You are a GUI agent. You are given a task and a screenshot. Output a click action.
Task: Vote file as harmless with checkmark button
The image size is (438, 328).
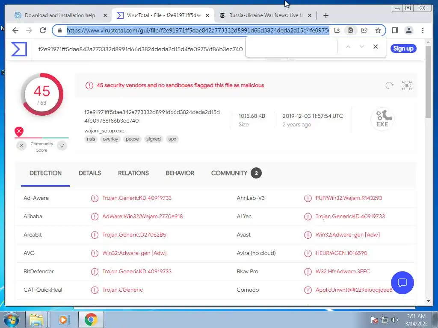[62, 146]
